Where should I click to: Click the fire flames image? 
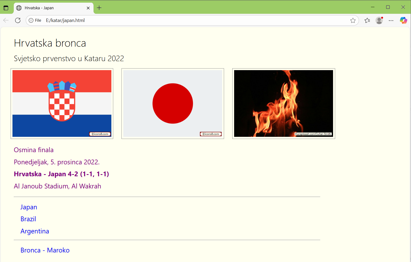(283, 103)
